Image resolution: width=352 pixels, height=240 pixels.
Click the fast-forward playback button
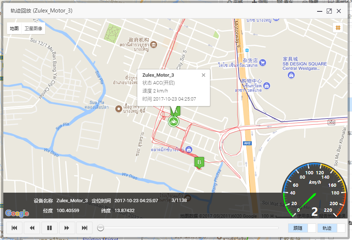[x=67, y=228]
